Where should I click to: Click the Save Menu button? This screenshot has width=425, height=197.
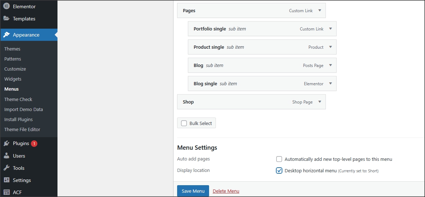coord(193,191)
